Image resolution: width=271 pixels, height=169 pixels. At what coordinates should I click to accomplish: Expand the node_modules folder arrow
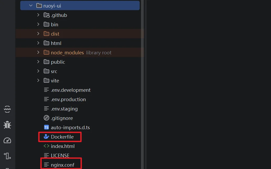point(38,52)
